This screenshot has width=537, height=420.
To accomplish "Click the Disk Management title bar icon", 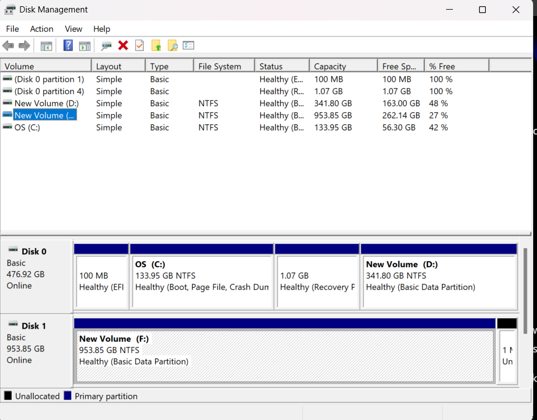I will tap(10, 10).
